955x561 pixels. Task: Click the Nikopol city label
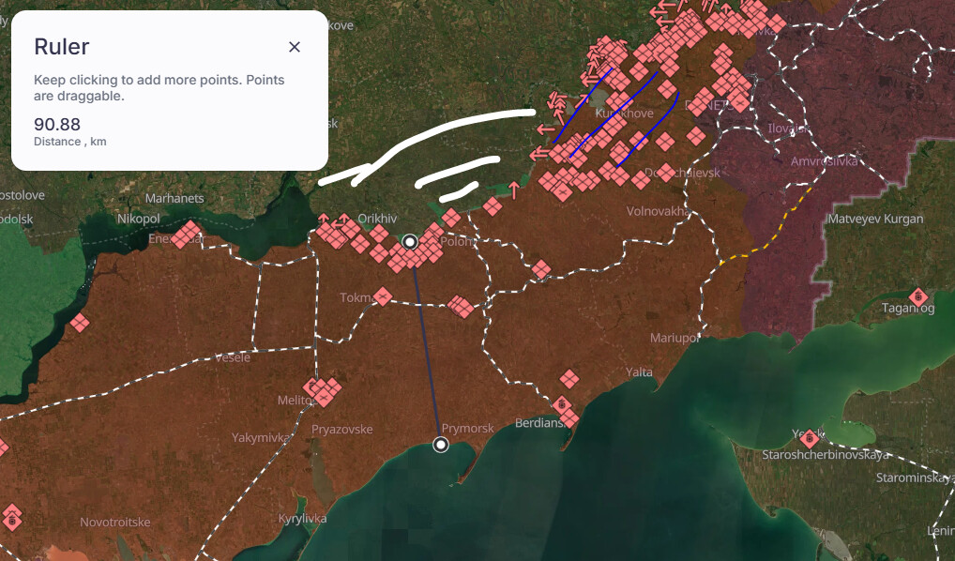(x=139, y=219)
